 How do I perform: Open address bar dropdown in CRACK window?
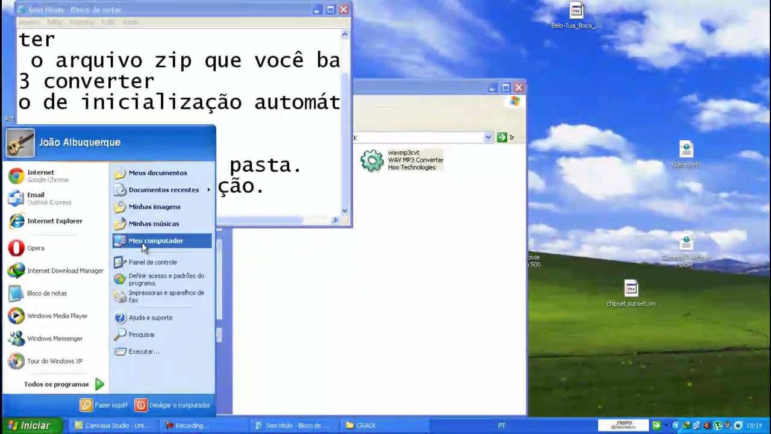pyautogui.click(x=488, y=137)
